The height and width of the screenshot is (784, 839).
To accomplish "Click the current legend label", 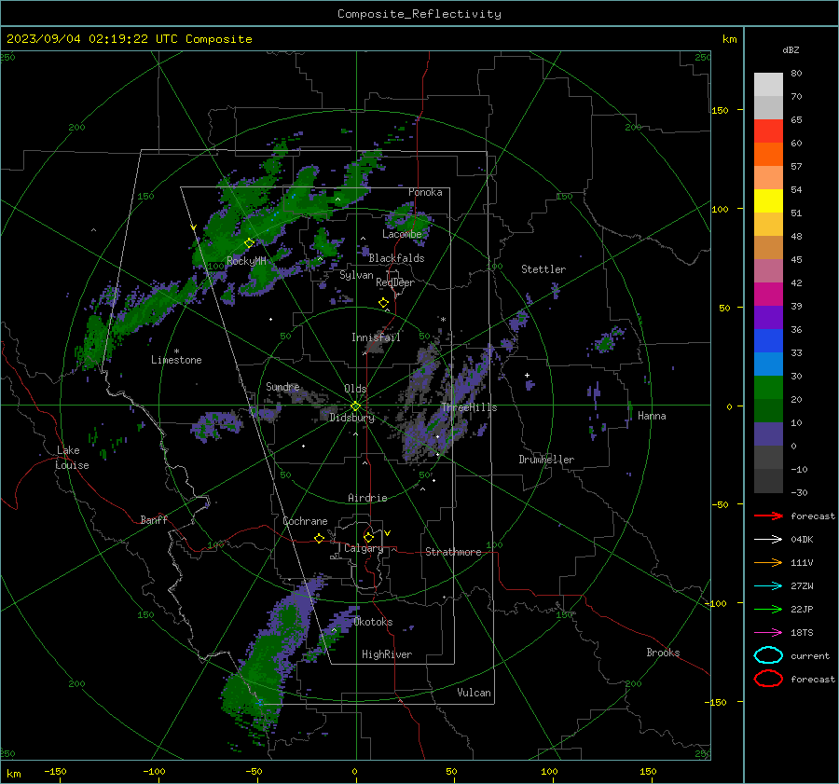I will pos(810,655).
